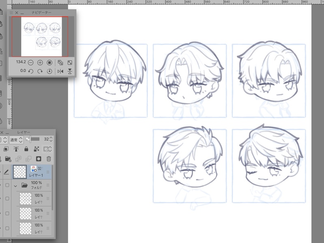Click the pen editing indicator beside レイヤー1
Screen dimensions: 324x243
coord(6,172)
